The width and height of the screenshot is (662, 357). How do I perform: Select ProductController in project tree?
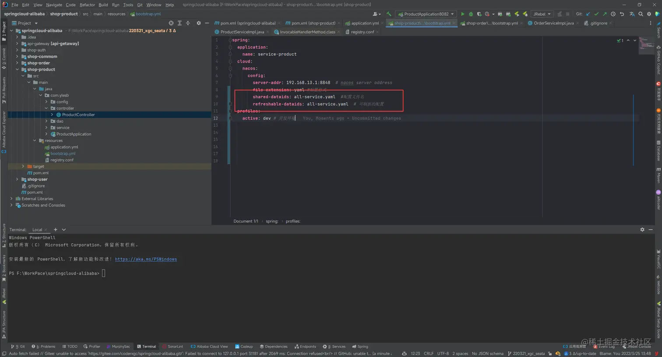point(78,115)
